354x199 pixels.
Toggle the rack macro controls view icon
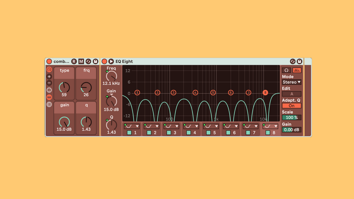[49, 69]
